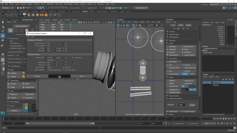The width and height of the screenshot is (237, 133).
Task: Click the Translate X value field
Action: click(230, 27)
